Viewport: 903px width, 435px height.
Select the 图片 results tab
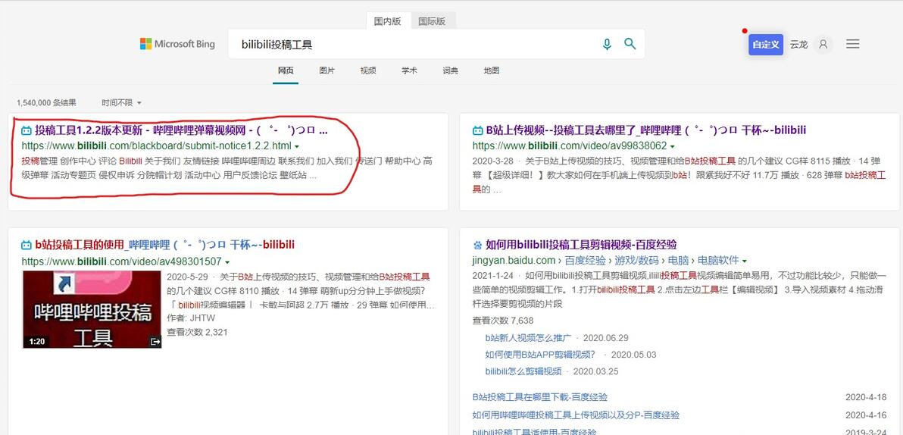point(327,71)
